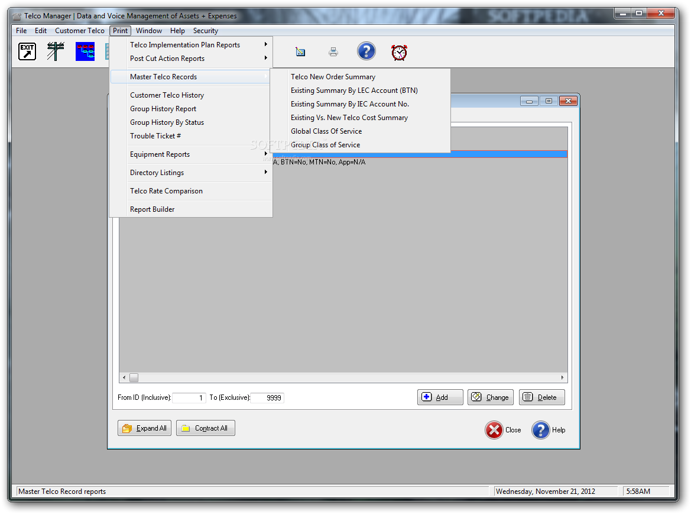Click the row text "BTN=No, MTN=No, App=N/A"

(x=323, y=162)
